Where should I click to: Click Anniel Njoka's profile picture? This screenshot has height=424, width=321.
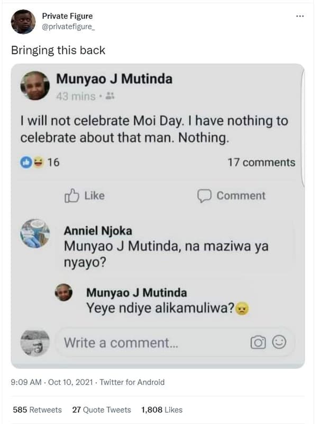click(34, 234)
